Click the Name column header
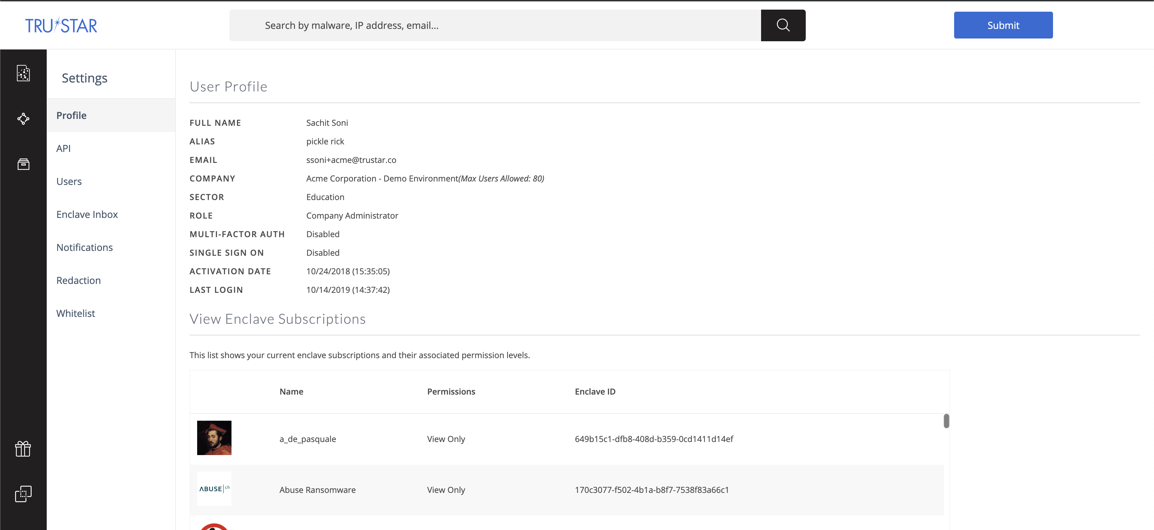This screenshot has width=1154, height=530. tap(291, 391)
